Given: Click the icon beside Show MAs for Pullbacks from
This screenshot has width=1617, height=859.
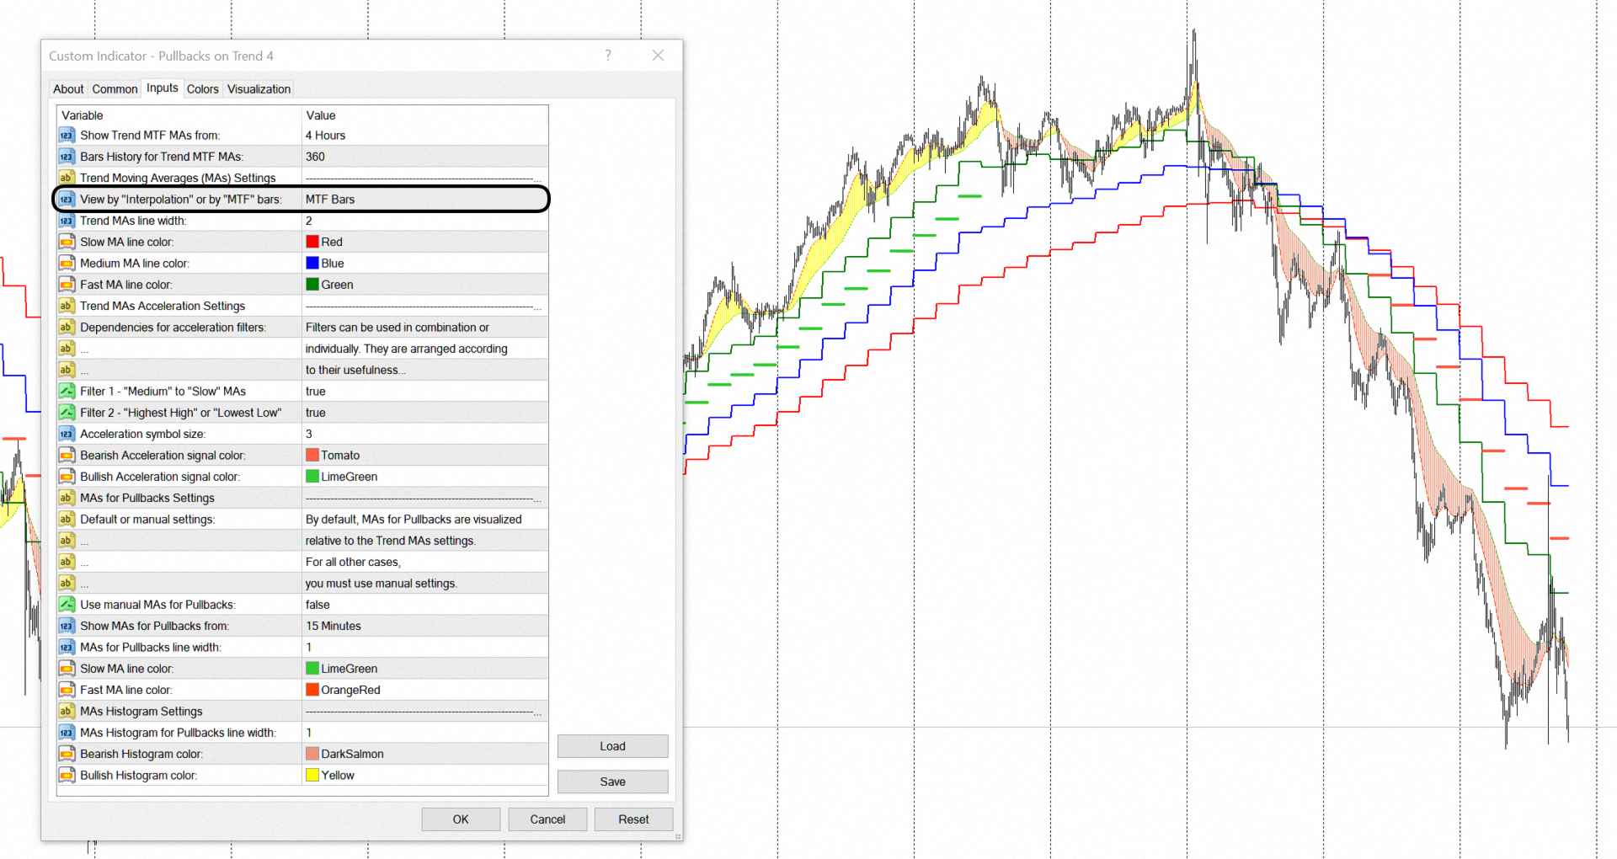Looking at the screenshot, I should coord(67,626).
